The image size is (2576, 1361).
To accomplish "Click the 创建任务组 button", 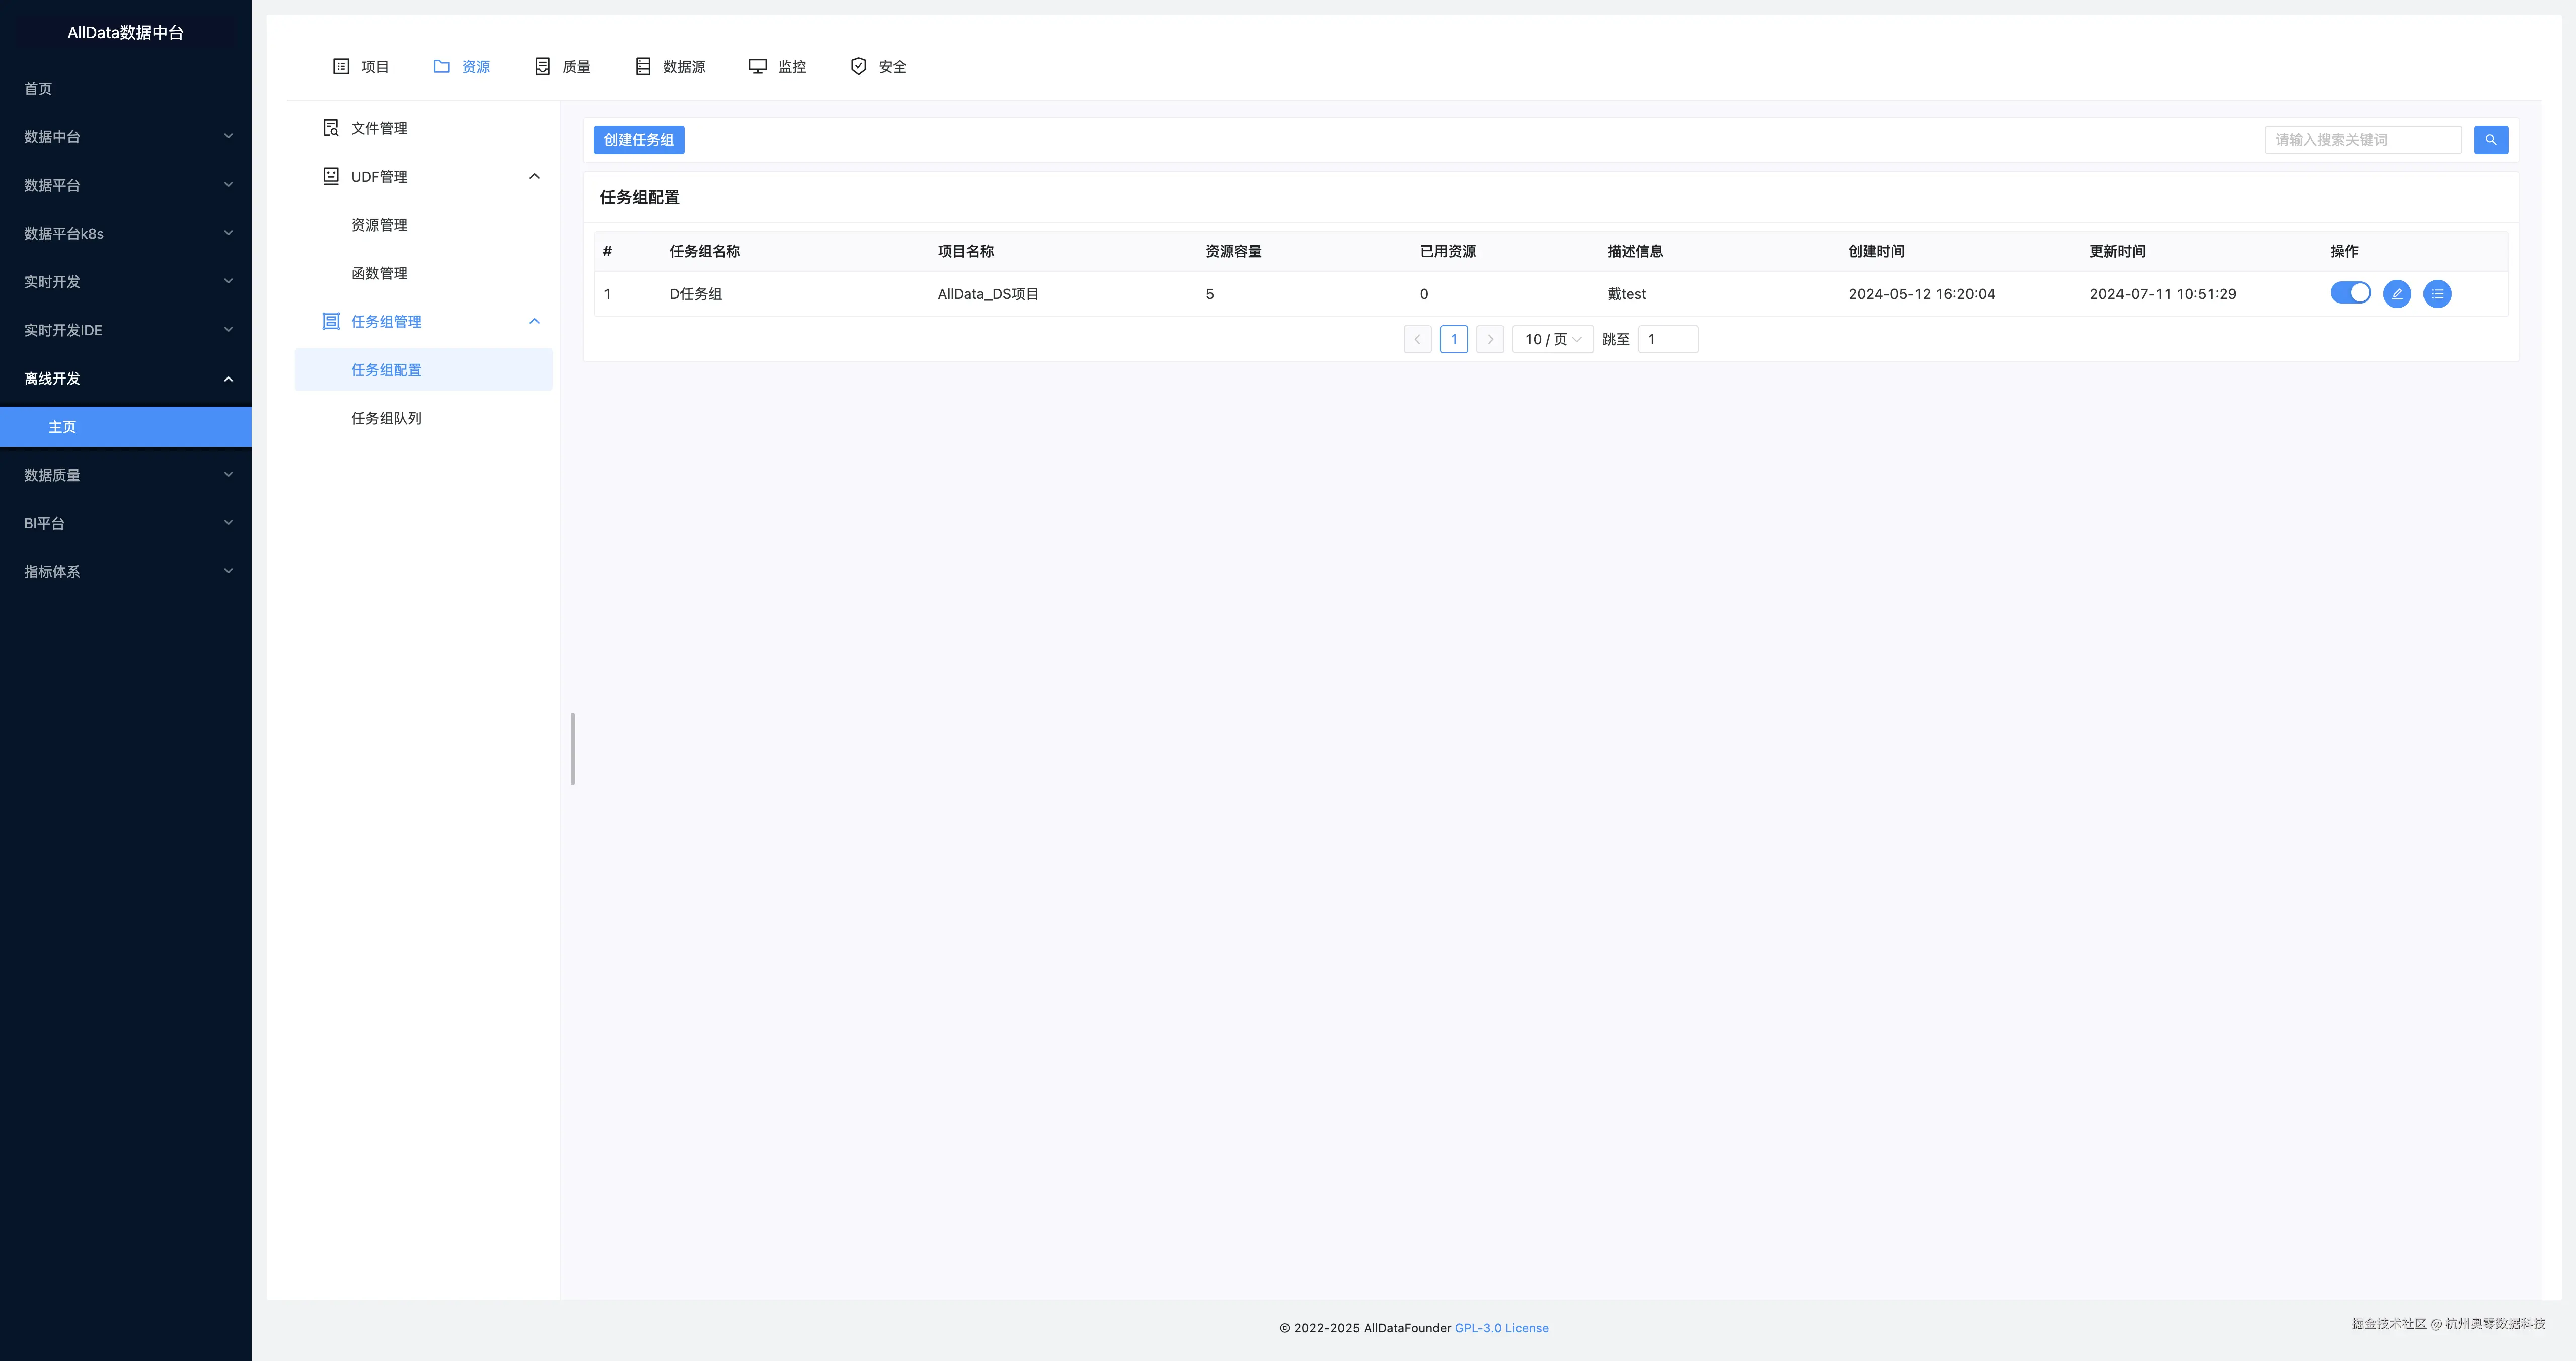I will (638, 140).
